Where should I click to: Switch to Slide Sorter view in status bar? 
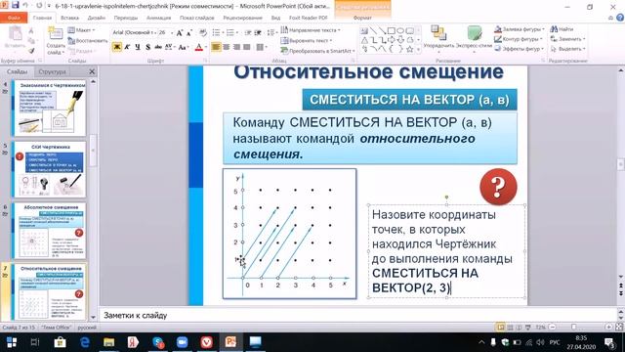point(510,328)
